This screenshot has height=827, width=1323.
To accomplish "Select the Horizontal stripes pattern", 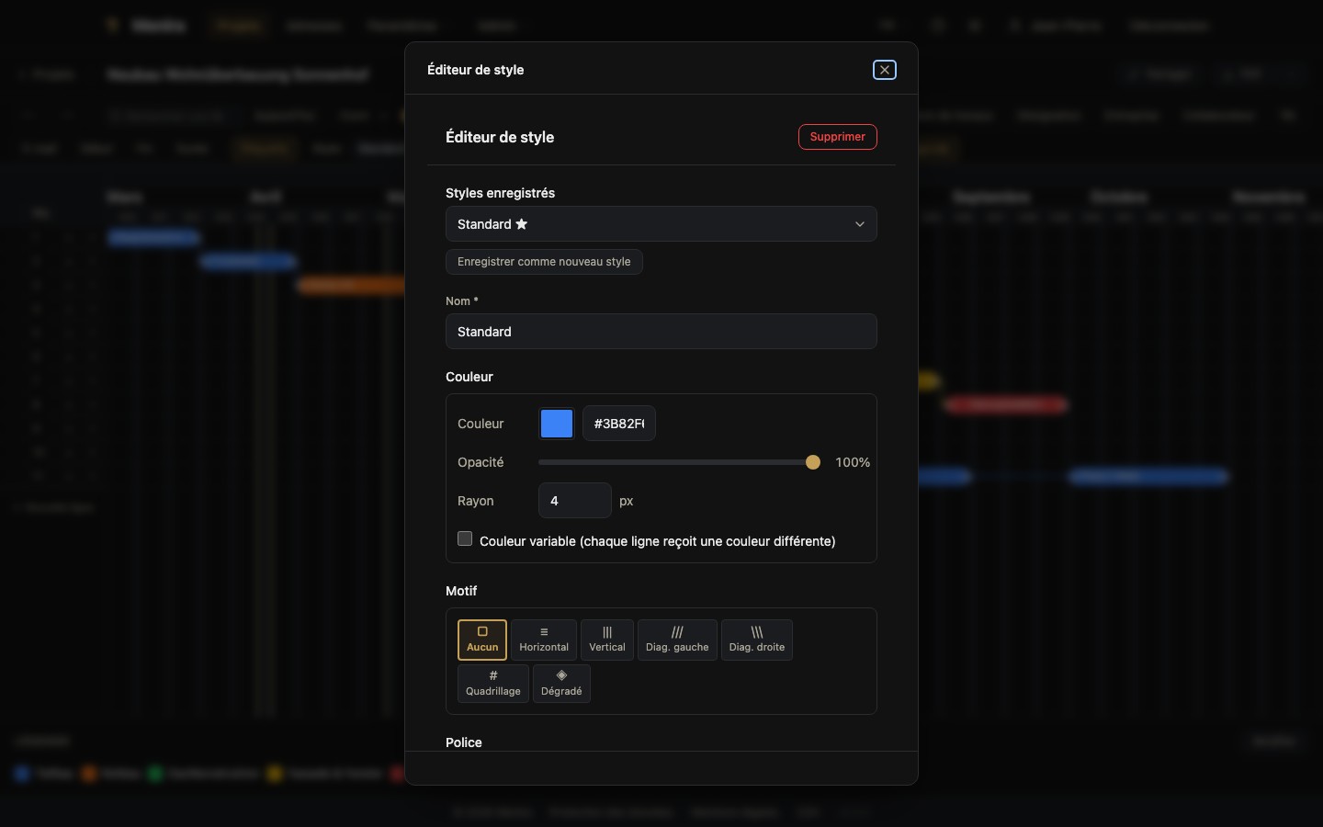I will (x=544, y=640).
